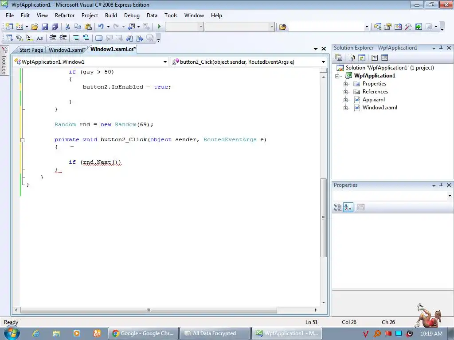Open the active files list dropdown arrow
Screen dimensions: 454x340
click(x=316, y=49)
